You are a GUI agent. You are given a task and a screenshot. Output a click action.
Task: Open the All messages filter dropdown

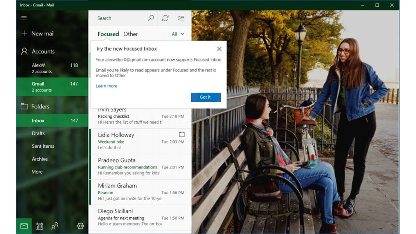point(177,34)
